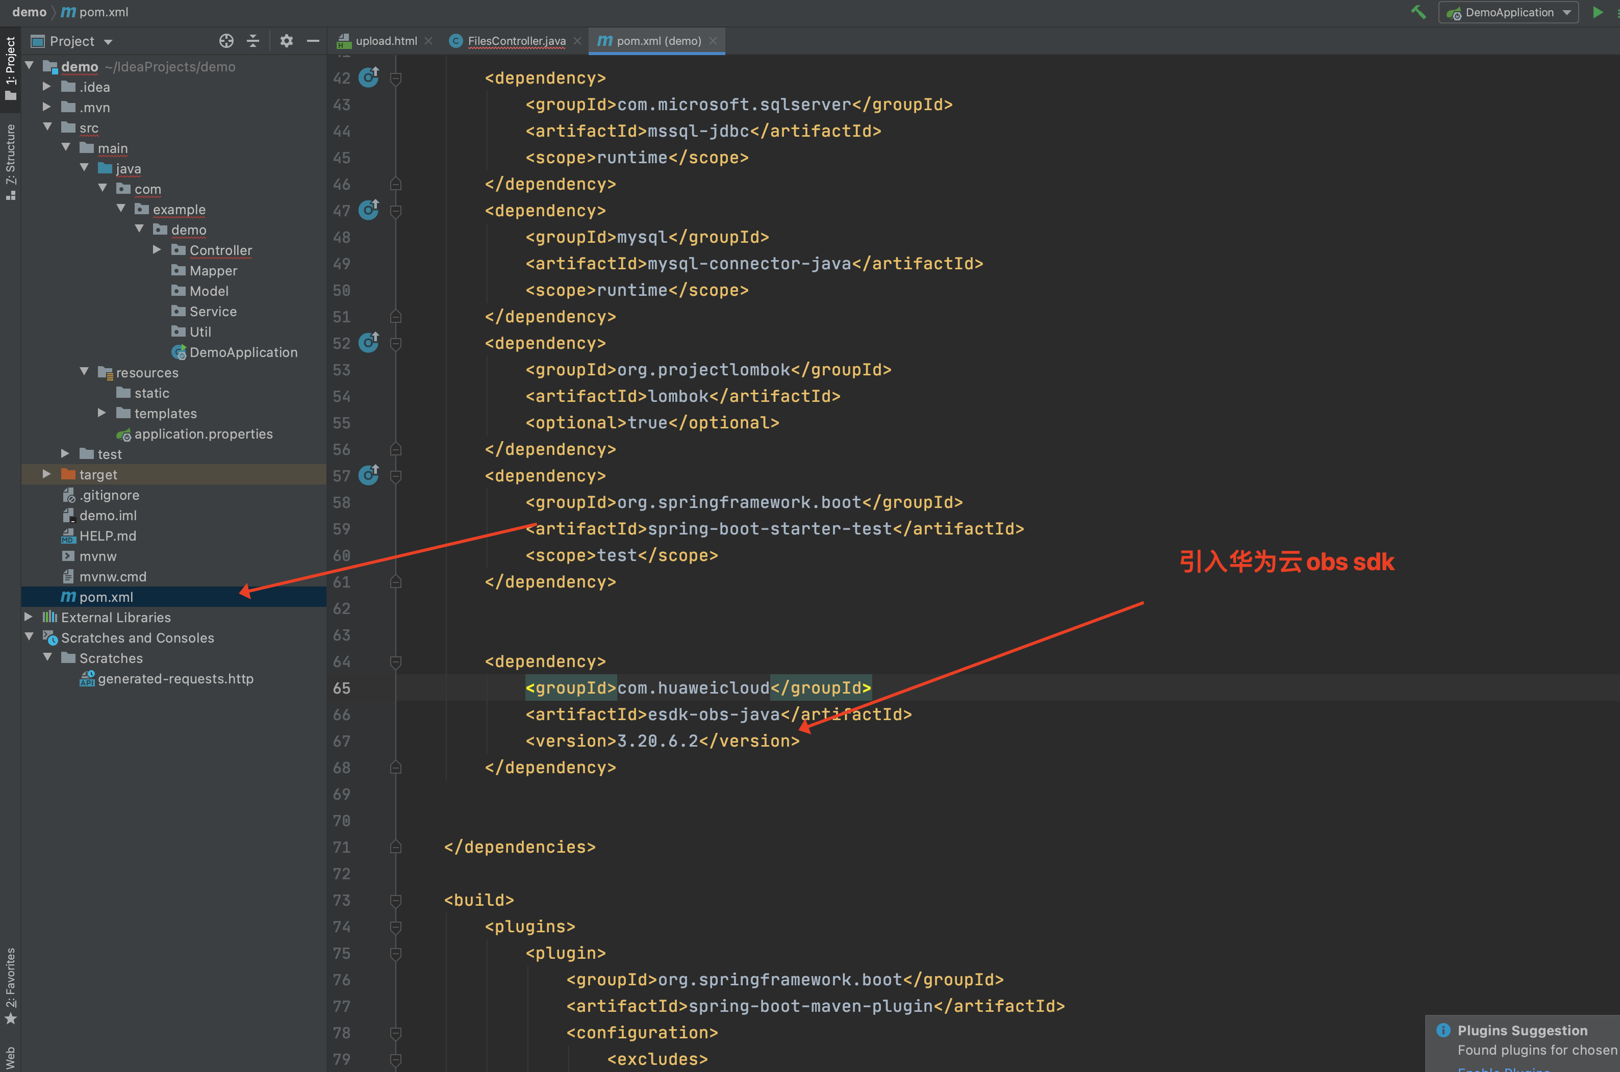Click the Maven sync gutter icon at line 42
This screenshot has width=1620, height=1072.
pyautogui.click(x=369, y=77)
